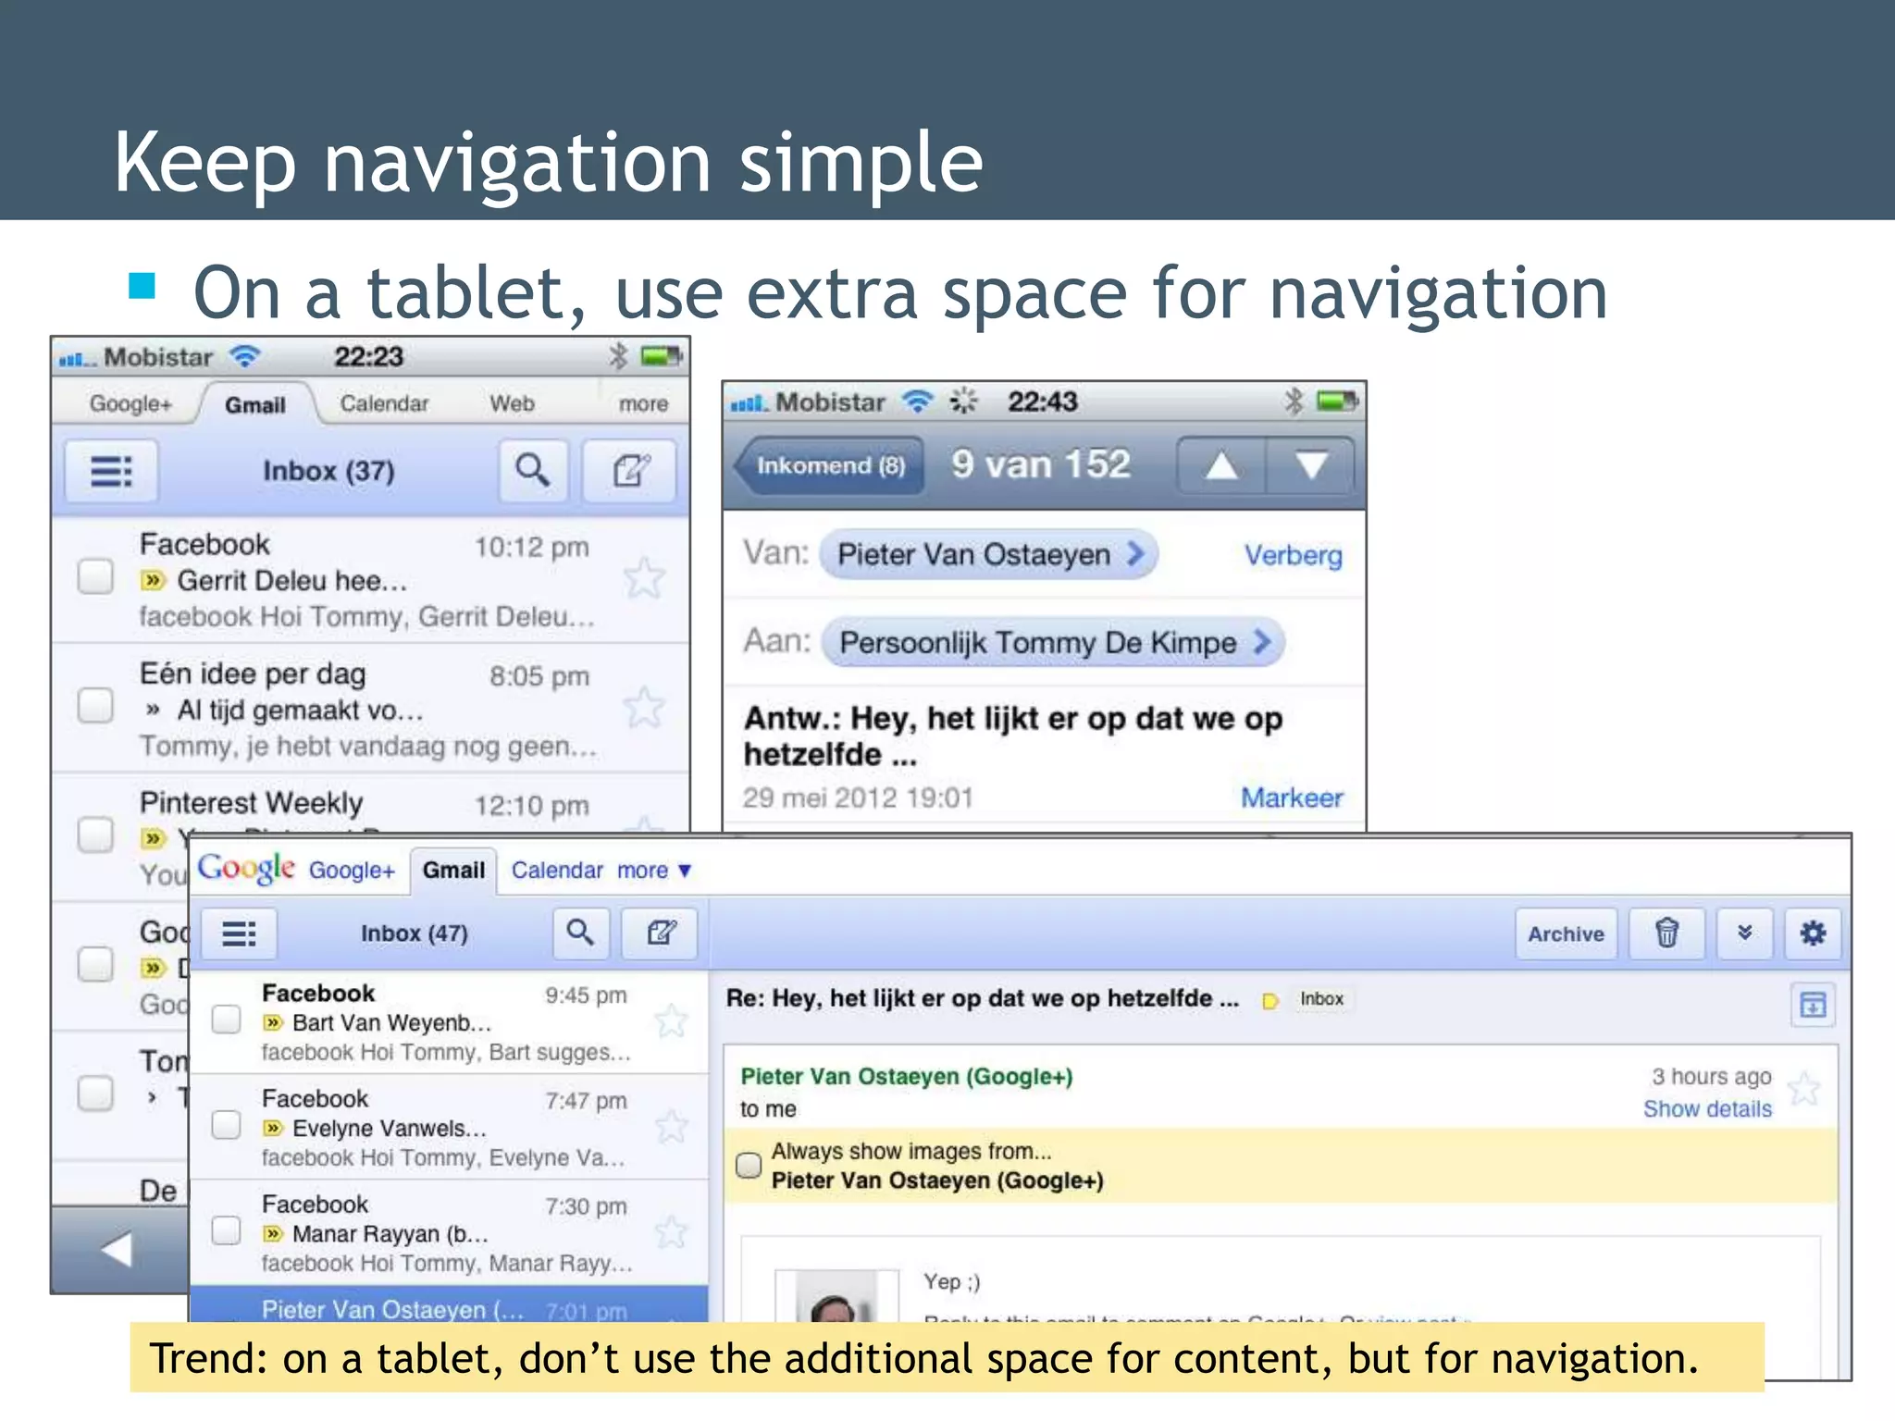The image size is (1895, 1421).
Task: Open the settings gear icon
Action: [1813, 933]
